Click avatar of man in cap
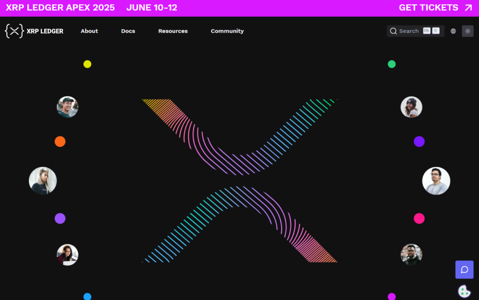Viewport: 479px width, 300px height. point(67,107)
